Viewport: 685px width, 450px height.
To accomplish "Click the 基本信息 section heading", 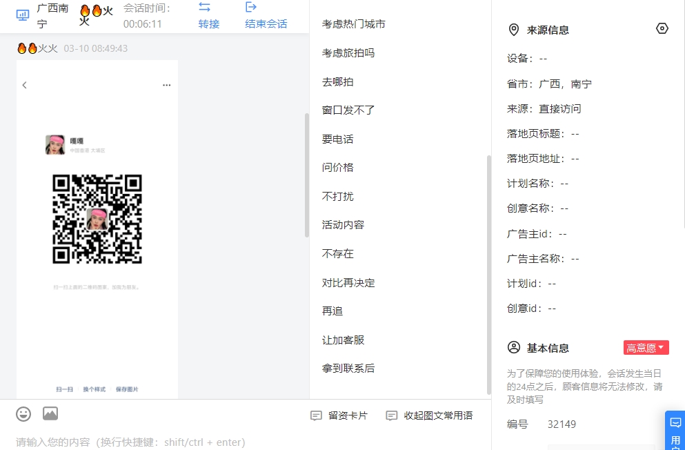I will tap(548, 349).
